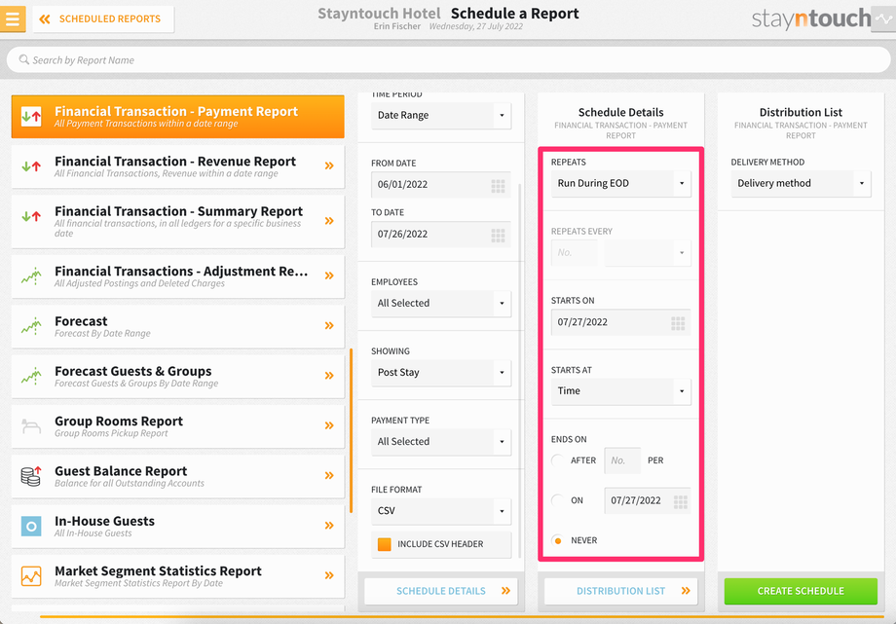Click Revenue Report chevron arrow

tap(329, 166)
